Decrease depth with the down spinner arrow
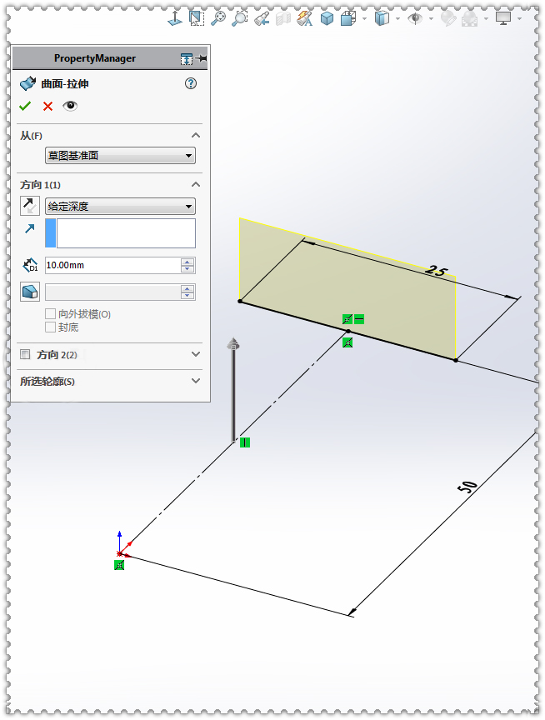The image size is (545, 720). (187, 269)
